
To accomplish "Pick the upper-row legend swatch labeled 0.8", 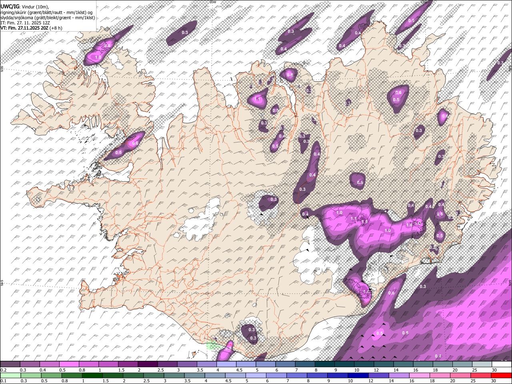I will point(89,364).
